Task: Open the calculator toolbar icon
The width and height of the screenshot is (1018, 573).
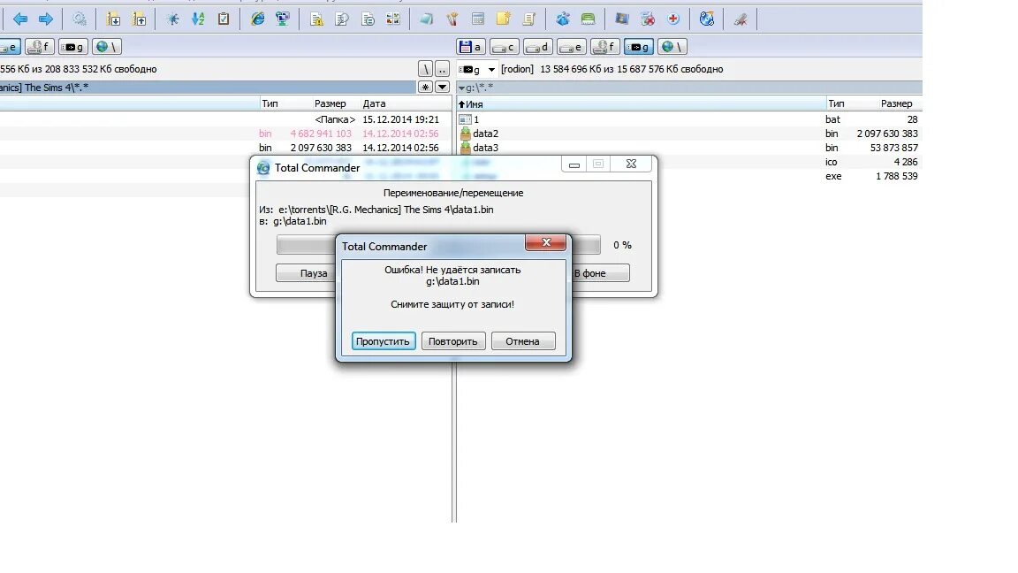Action: point(478,19)
